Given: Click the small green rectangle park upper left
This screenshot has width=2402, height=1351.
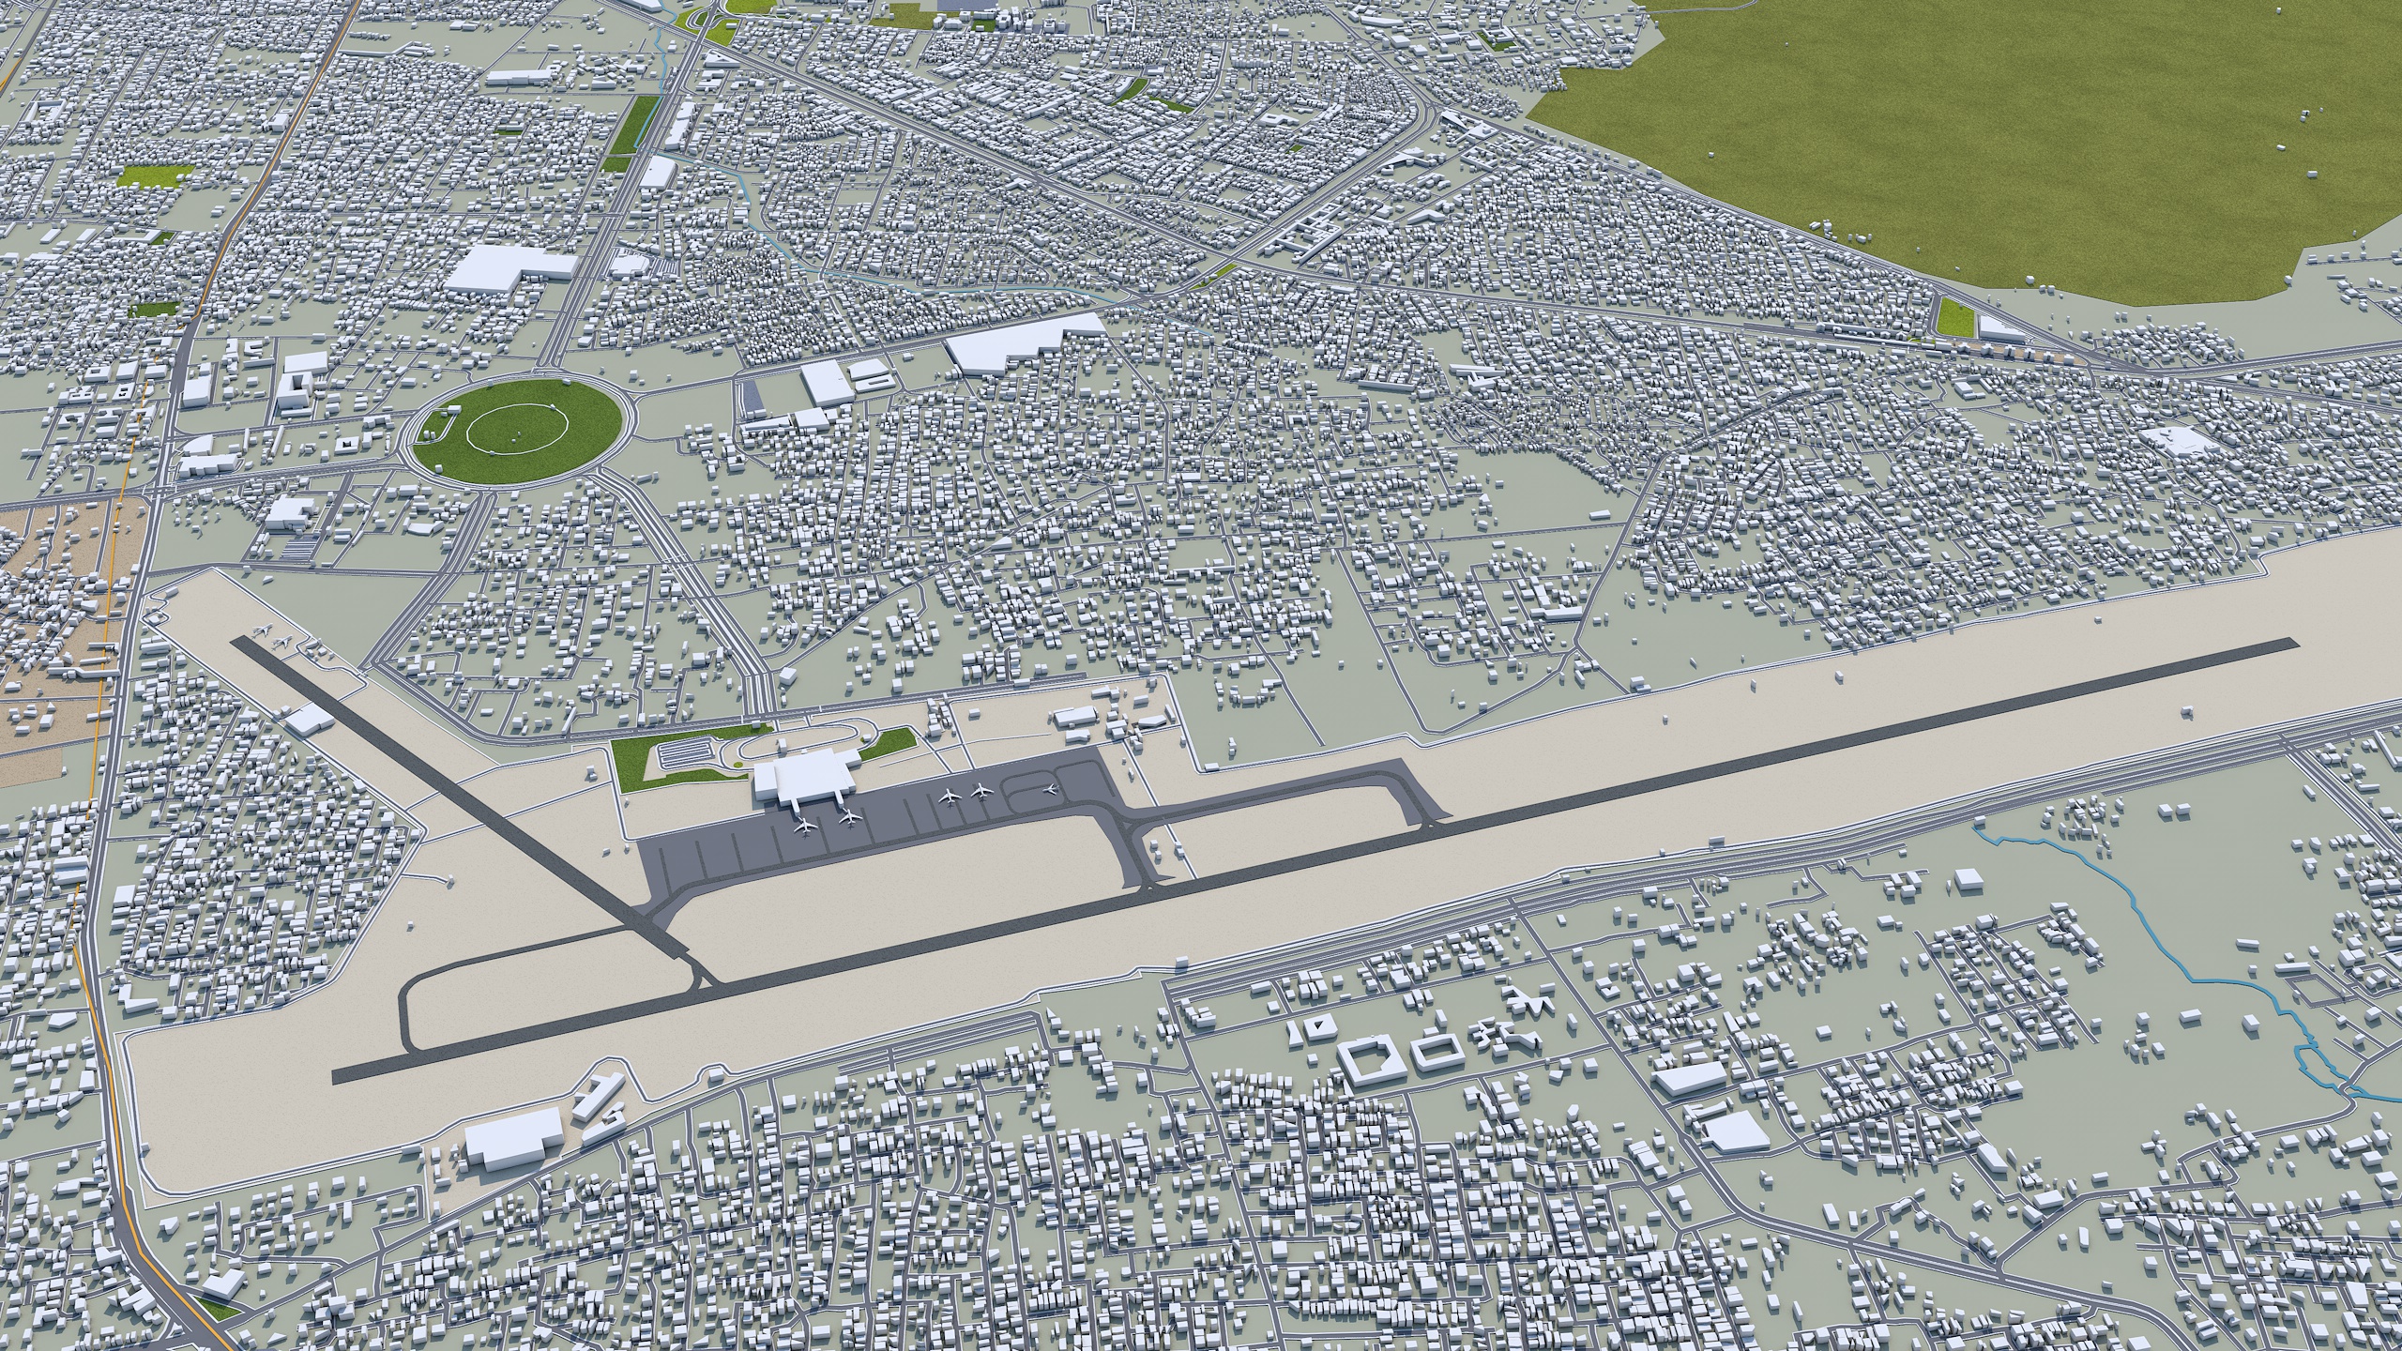Looking at the screenshot, I should [x=155, y=175].
